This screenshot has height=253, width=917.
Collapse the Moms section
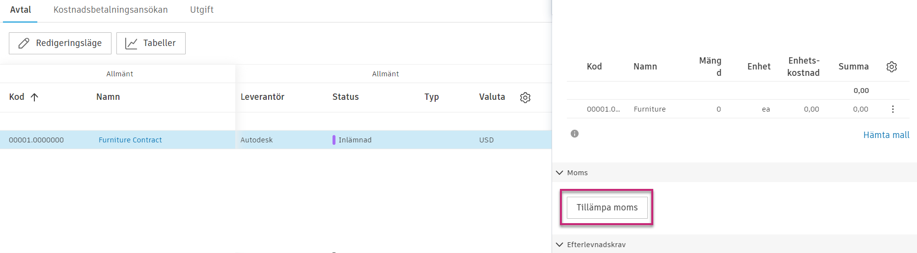[x=559, y=173]
